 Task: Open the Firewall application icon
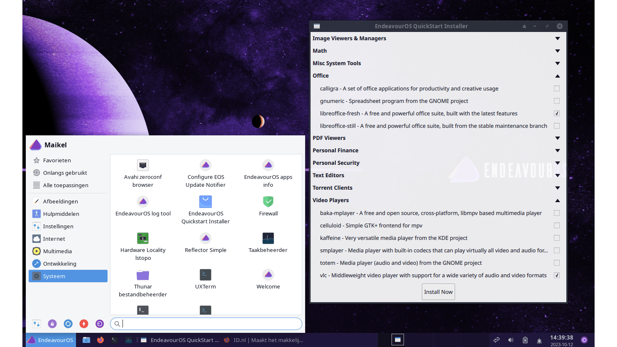(x=268, y=202)
